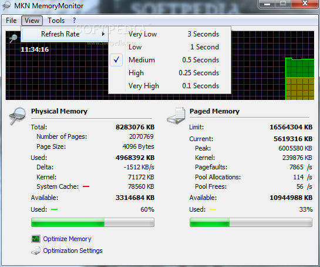This screenshot has width=320, height=267.
Task: Click the 33% paged used percentage
Action: click(x=306, y=209)
